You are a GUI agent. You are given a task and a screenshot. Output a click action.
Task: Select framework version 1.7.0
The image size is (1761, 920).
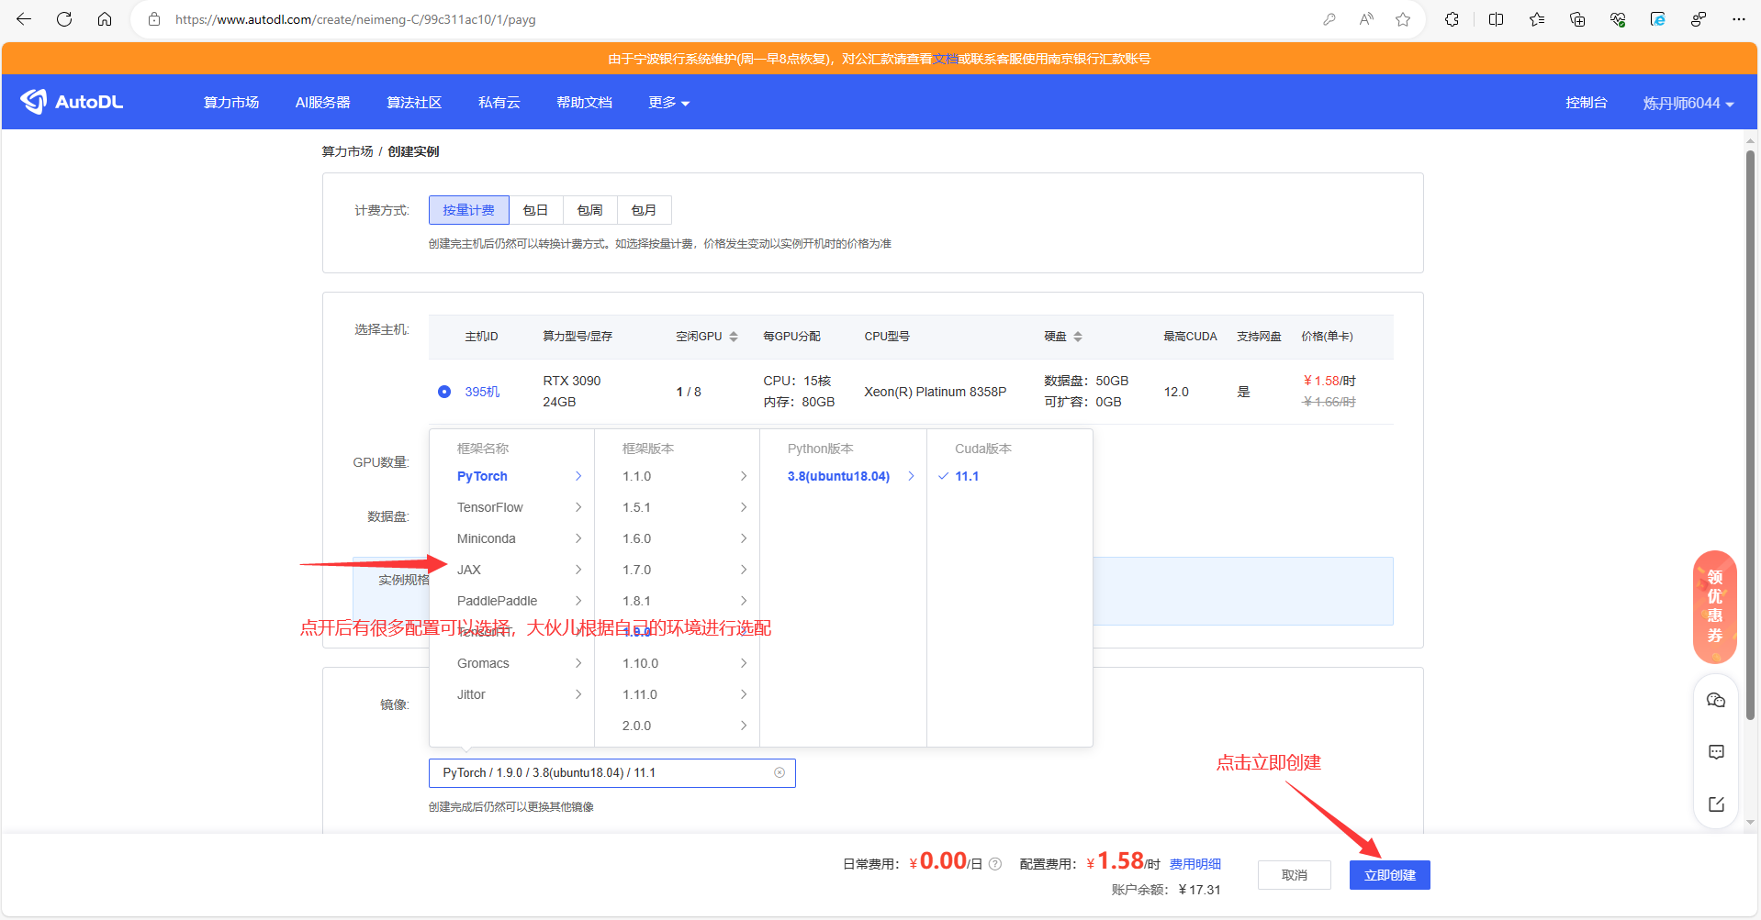tap(677, 570)
